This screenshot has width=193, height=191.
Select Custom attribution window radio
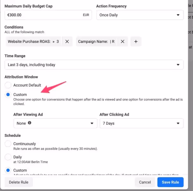(8, 95)
